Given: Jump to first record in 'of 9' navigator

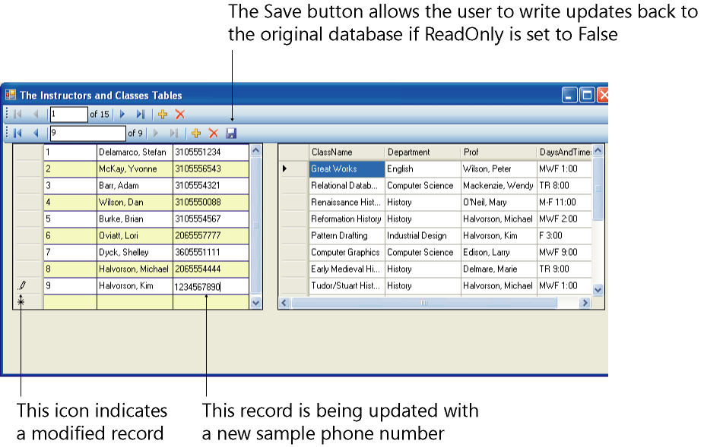Looking at the screenshot, I should pyautogui.click(x=17, y=134).
